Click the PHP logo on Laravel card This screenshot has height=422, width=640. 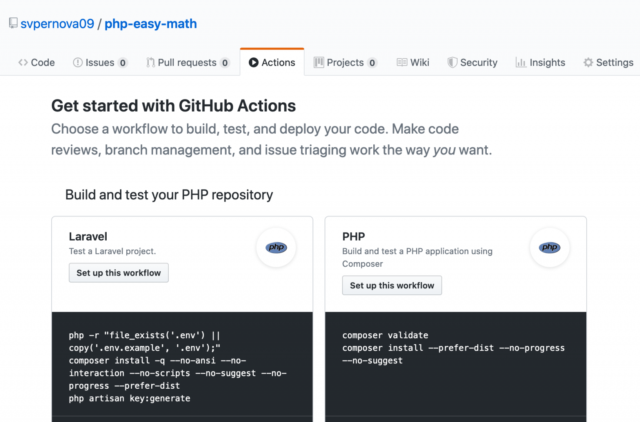[276, 248]
